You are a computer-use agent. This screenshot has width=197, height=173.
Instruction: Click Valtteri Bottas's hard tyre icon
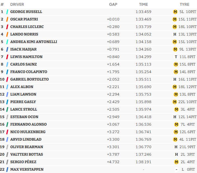(x=176, y=155)
